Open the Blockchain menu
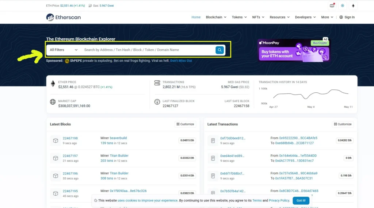Viewport: 374px width, 208px height. [216, 17]
